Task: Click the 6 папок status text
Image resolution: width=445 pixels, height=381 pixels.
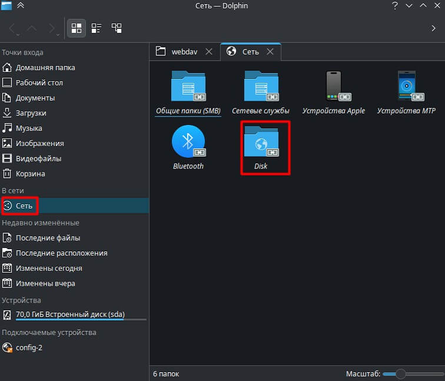Action: (x=166, y=374)
